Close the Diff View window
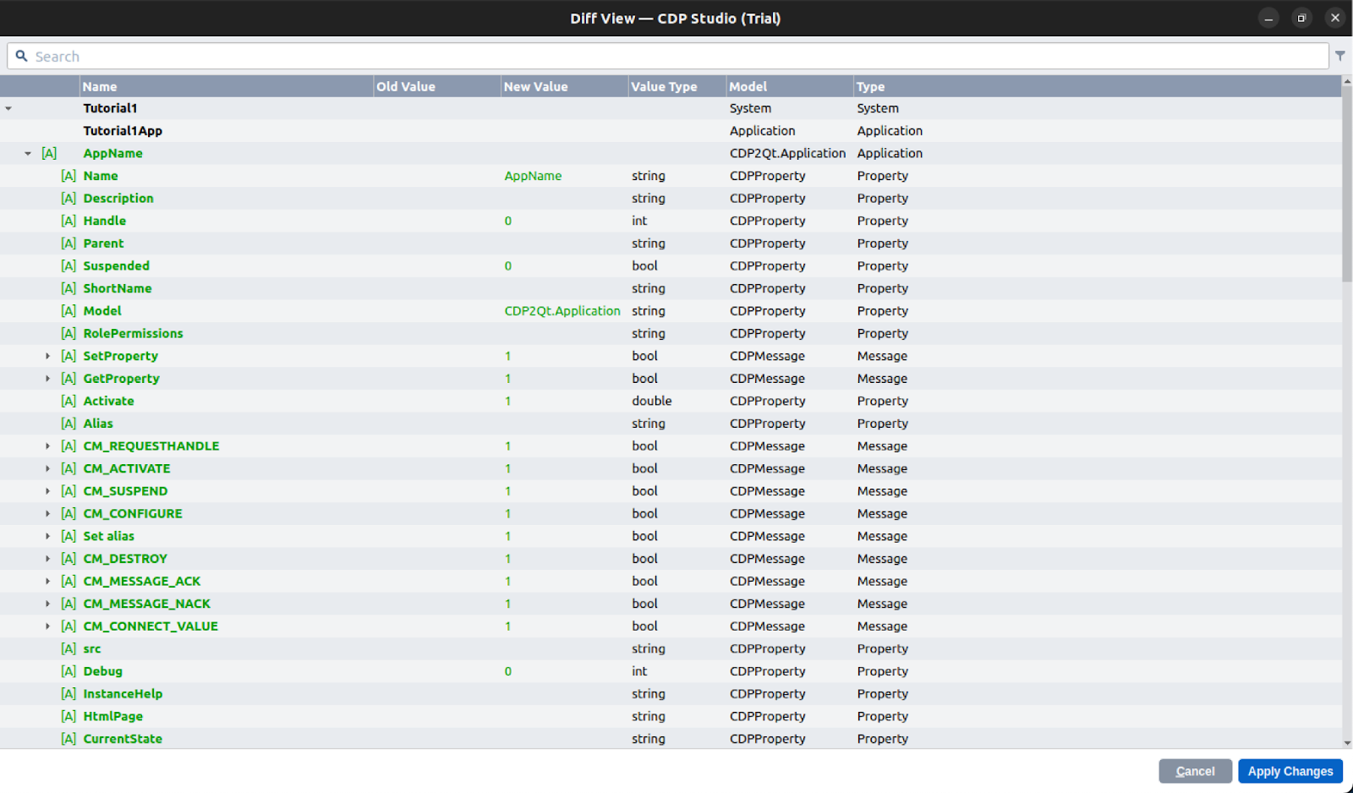The height and width of the screenshot is (793, 1353). tap(1335, 18)
